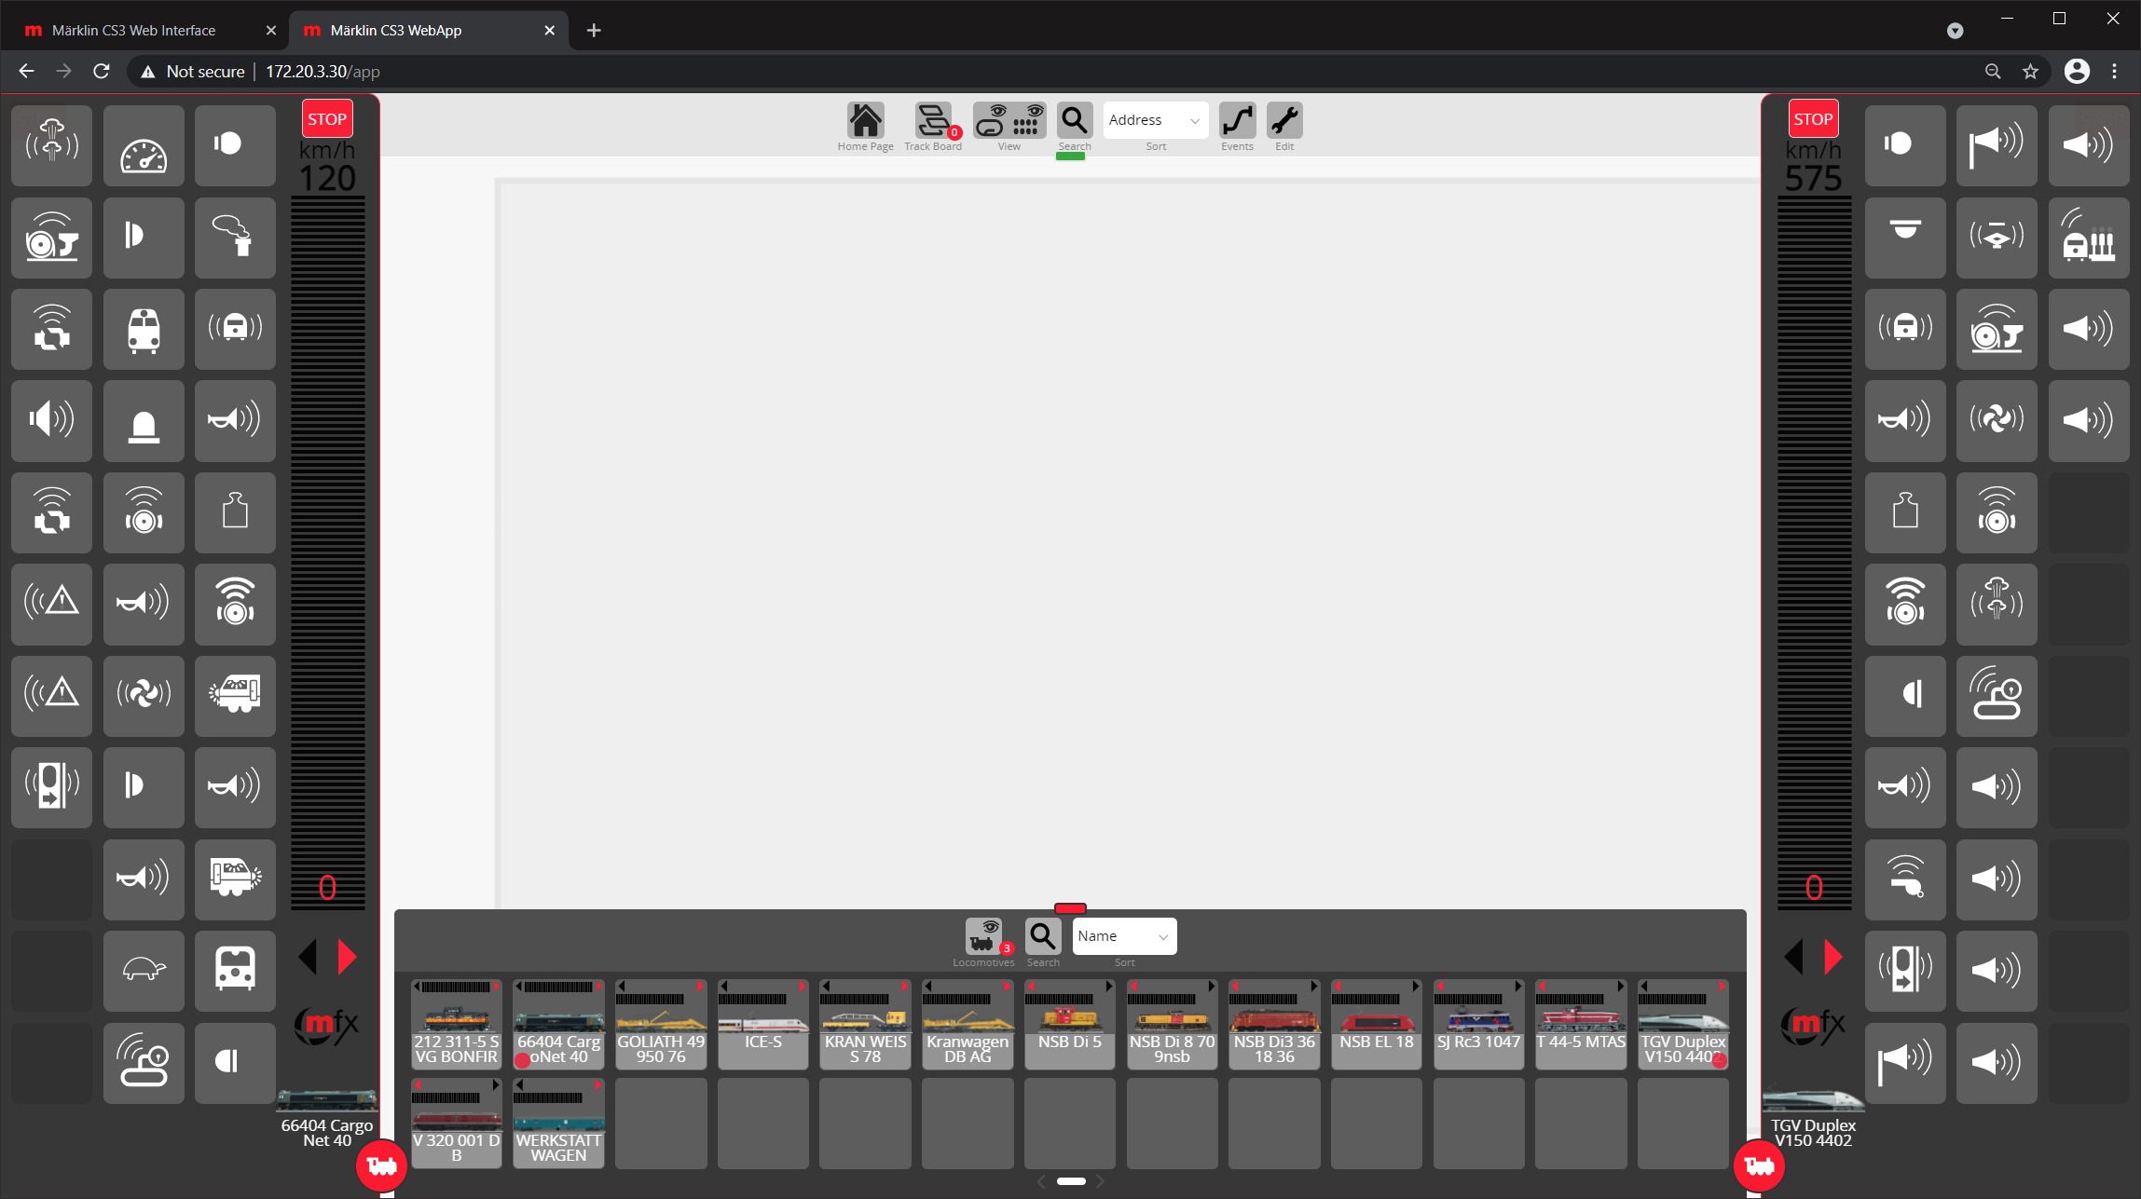This screenshot has height=1199, width=2141.
Task: Activate left panel headlight icon at top
Action: coord(235,145)
